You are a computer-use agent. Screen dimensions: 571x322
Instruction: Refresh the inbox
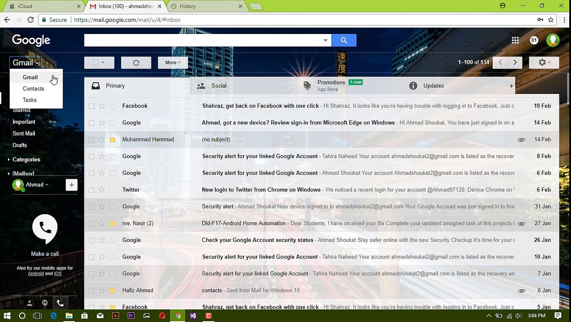[136, 63]
